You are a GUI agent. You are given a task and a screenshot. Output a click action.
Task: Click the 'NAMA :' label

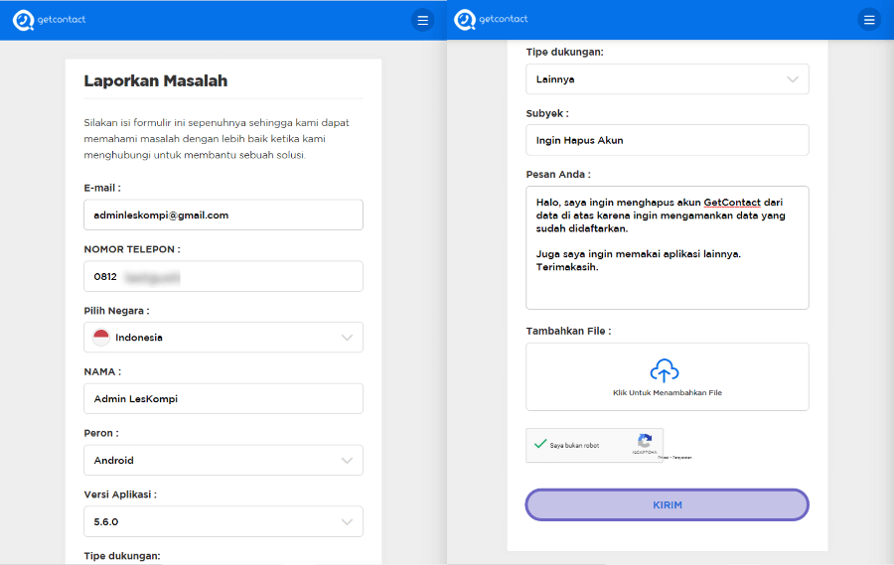coord(102,371)
